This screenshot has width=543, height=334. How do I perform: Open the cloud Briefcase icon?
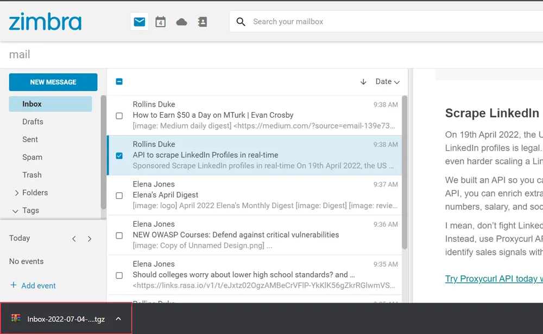click(x=181, y=22)
